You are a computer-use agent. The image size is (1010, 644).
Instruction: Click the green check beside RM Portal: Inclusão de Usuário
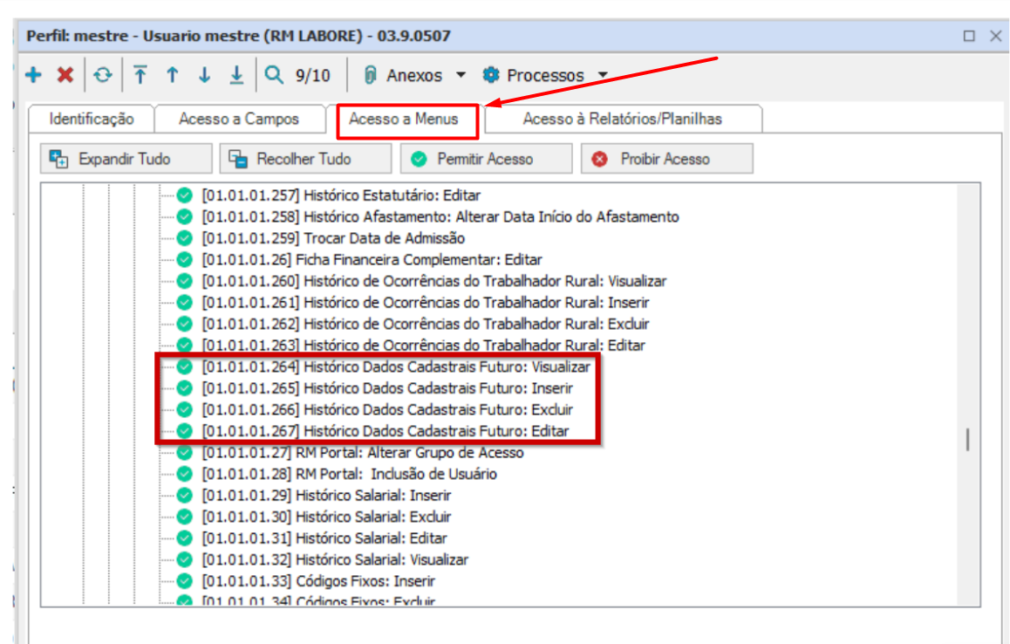185,474
